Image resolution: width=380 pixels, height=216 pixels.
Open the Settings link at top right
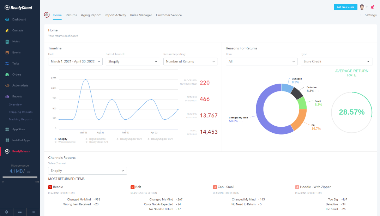click(x=370, y=15)
